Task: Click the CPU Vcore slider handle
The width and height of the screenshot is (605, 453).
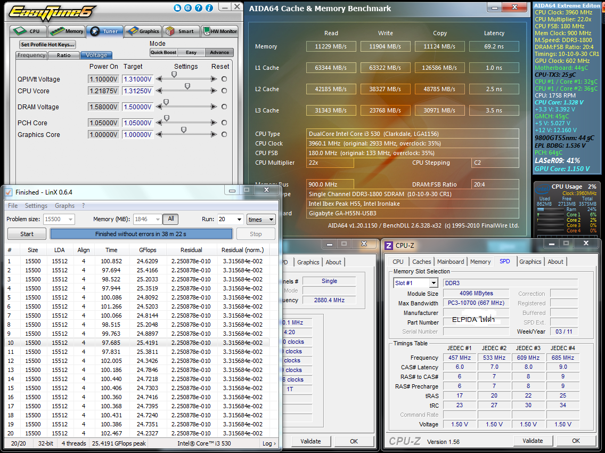Action: (x=187, y=86)
